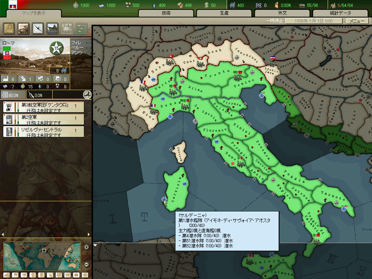This screenshot has width=372, height=279.
Task: Open the メニュー menu button
Action: [x=357, y=21]
